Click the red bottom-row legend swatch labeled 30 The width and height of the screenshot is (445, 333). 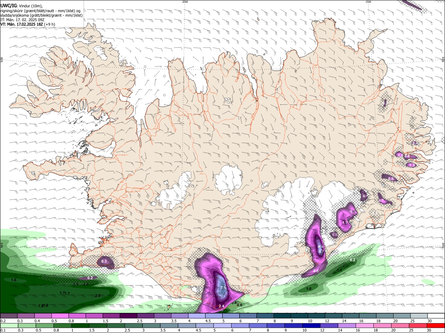tap(436, 326)
